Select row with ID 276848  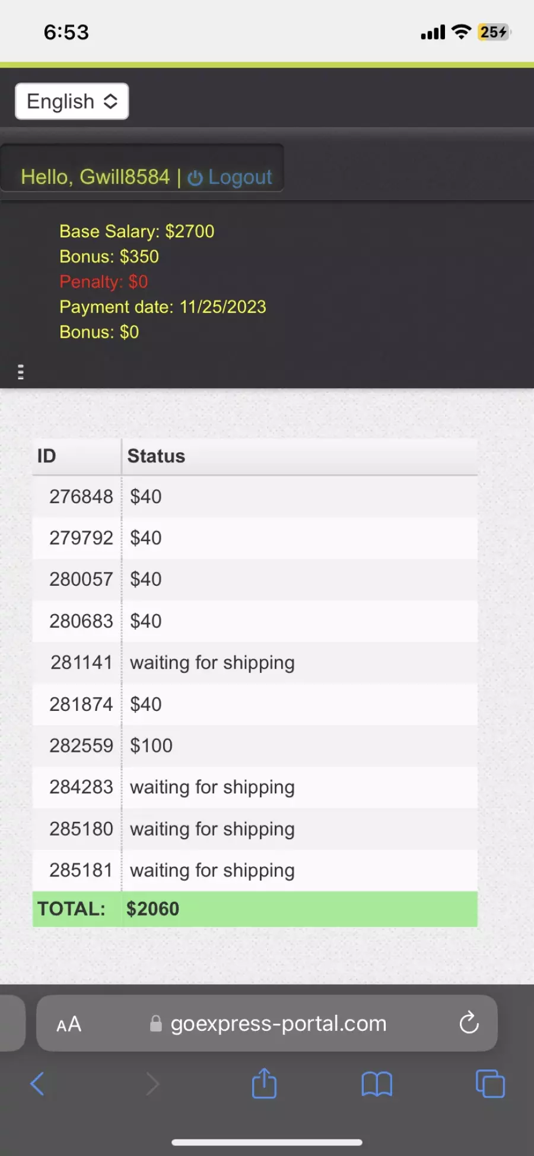255,496
